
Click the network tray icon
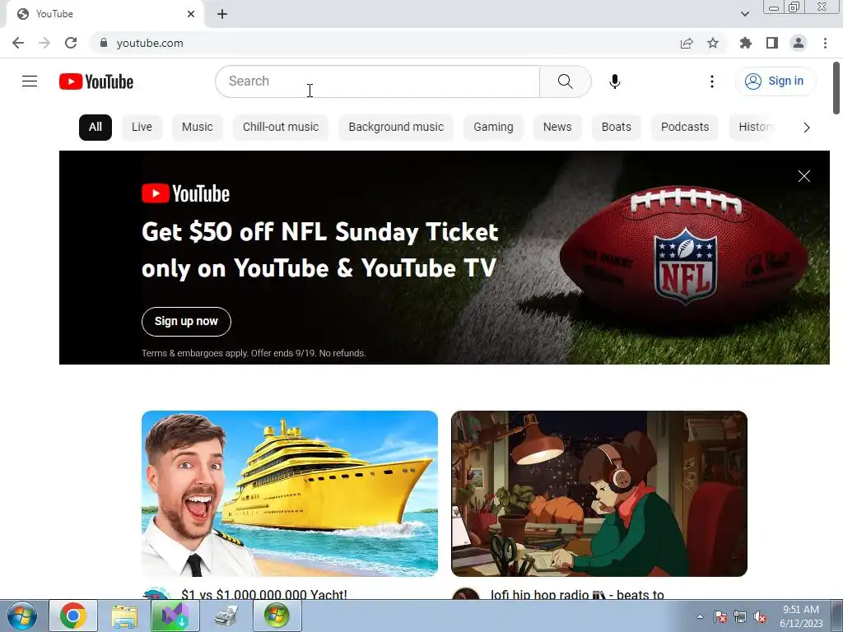coord(740,617)
